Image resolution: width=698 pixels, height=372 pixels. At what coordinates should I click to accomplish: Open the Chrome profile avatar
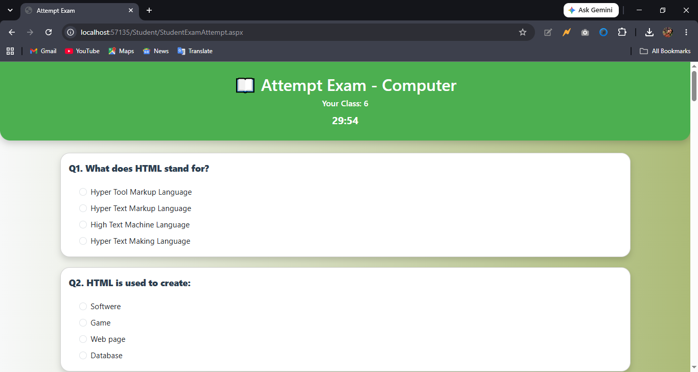667,32
